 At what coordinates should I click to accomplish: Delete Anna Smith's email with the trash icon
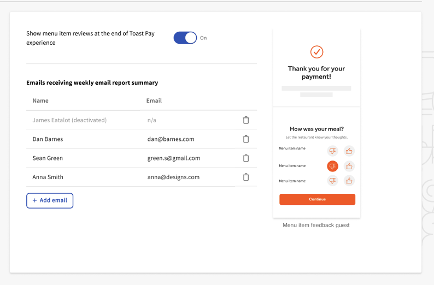(x=246, y=177)
